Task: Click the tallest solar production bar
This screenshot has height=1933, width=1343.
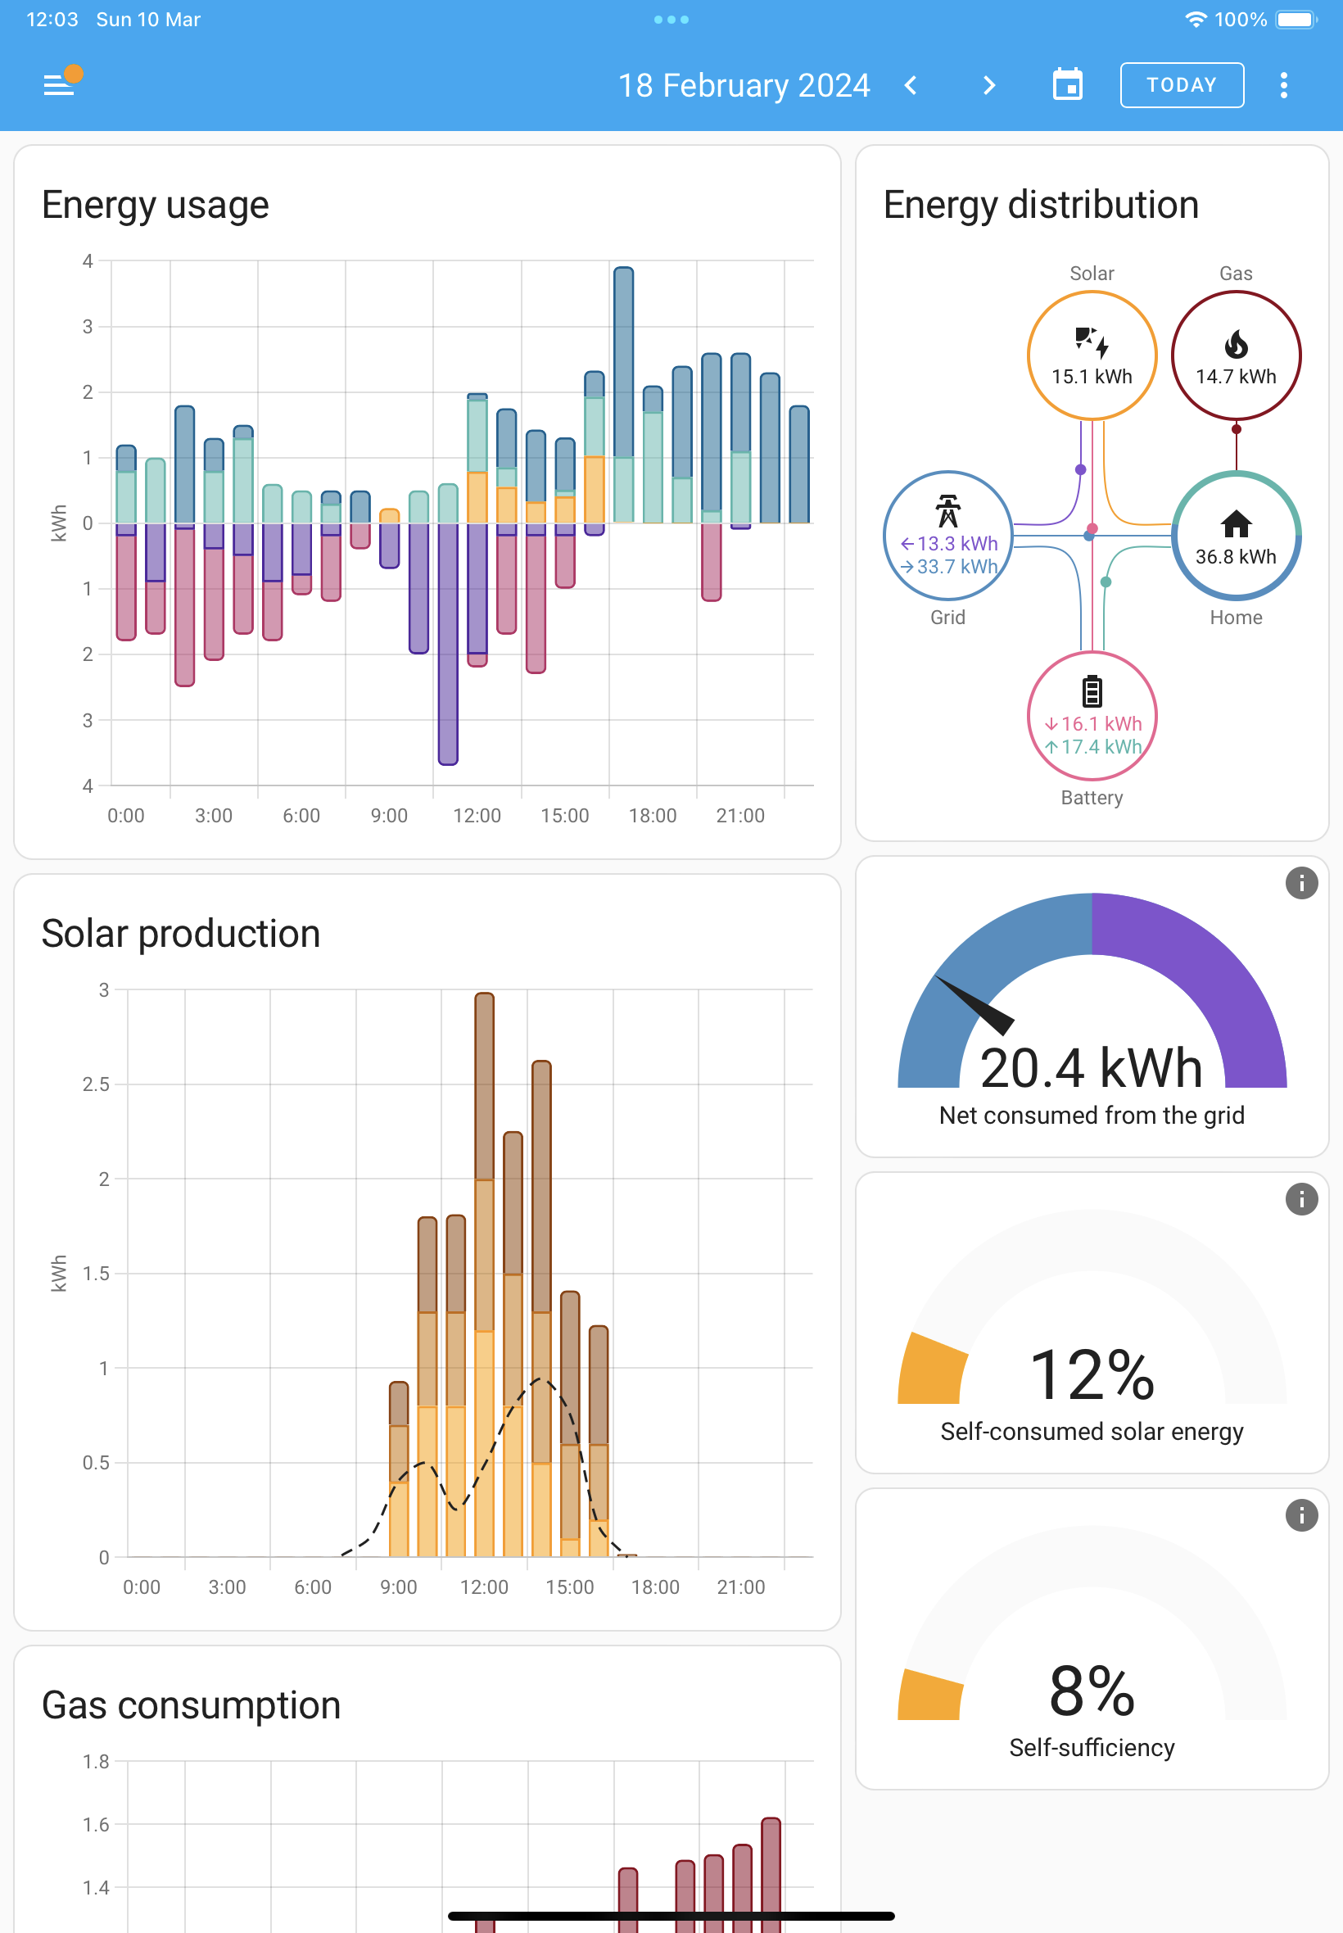Action: click(x=484, y=1274)
